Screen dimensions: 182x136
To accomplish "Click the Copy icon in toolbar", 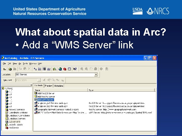I will (20, 69).
